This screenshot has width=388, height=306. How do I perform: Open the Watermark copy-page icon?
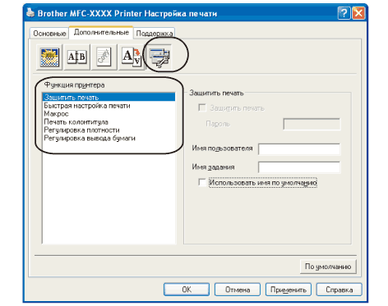(x=104, y=57)
